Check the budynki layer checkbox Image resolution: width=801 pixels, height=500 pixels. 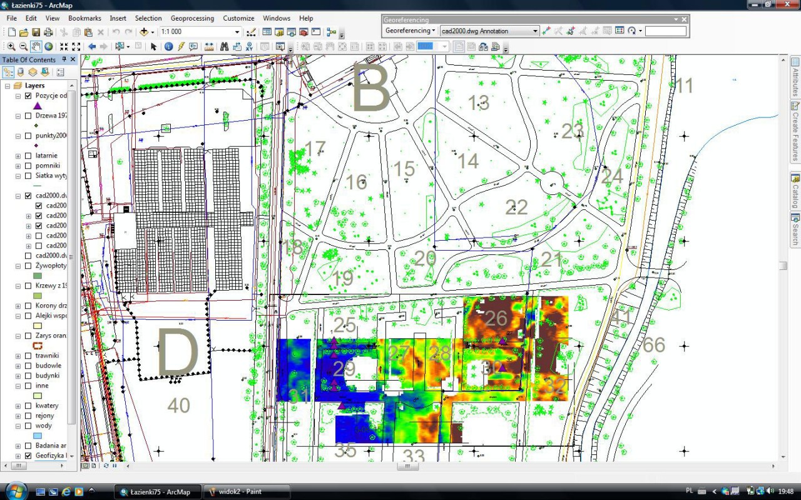(28, 376)
